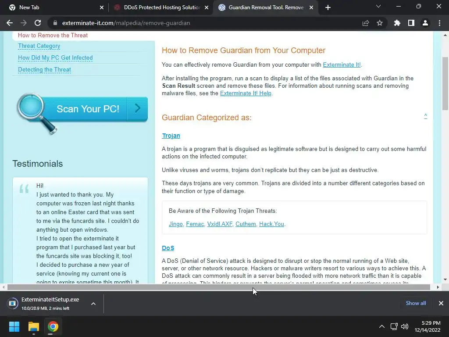Open the Chrome profile avatar
Screen dimensions: 449x337
tap(425, 23)
